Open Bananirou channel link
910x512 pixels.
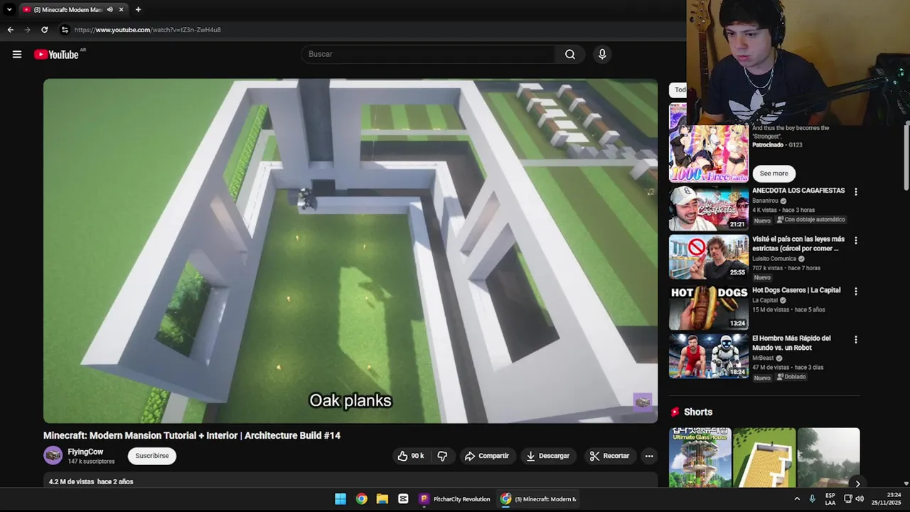pyautogui.click(x=765, y=201)
